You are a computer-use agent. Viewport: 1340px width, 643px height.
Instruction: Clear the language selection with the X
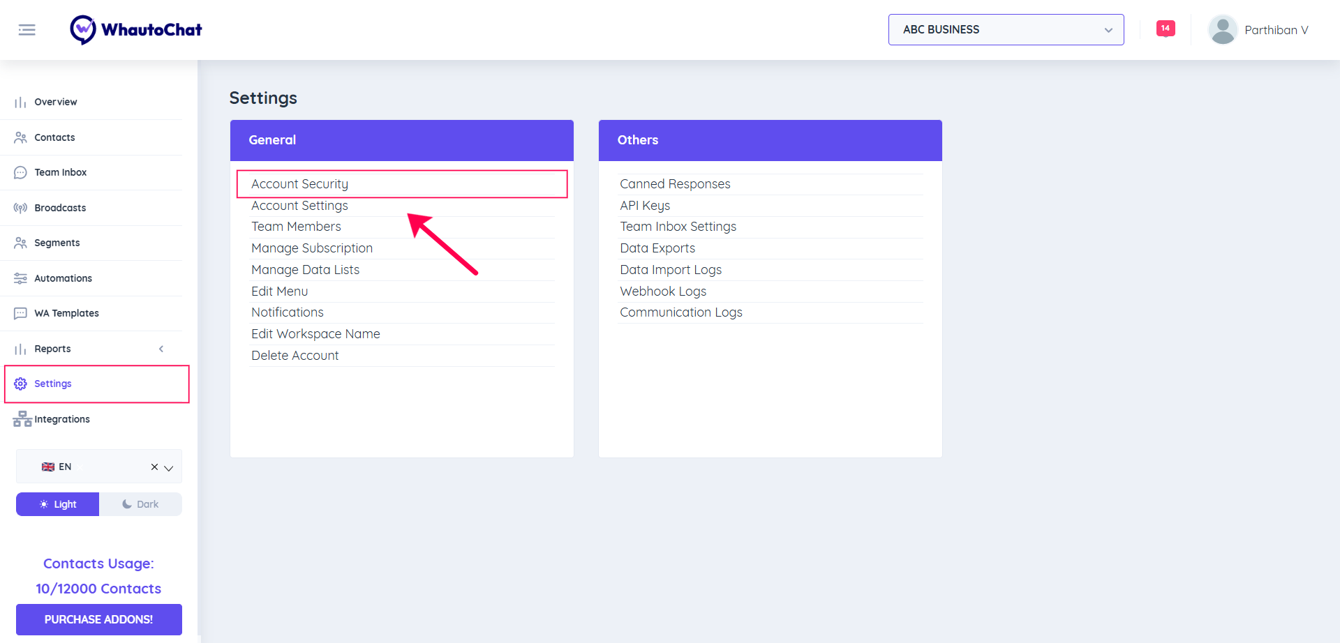click(x=154, y=467)
